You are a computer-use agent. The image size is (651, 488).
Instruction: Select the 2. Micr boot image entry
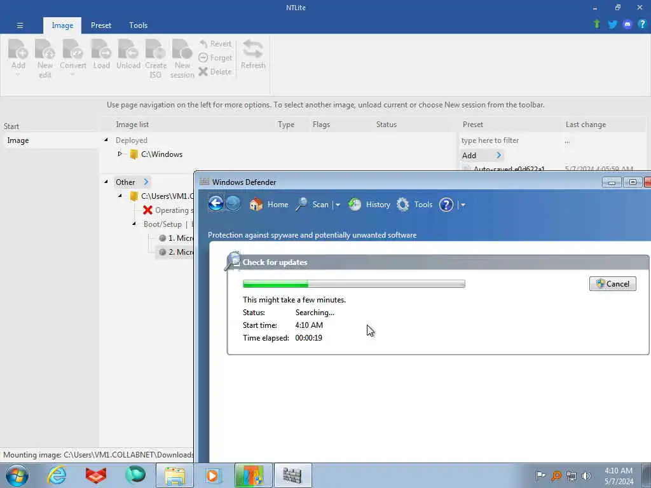[175, 252]
